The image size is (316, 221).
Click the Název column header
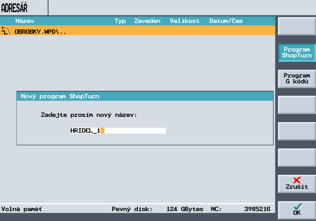tap(25, 21)
